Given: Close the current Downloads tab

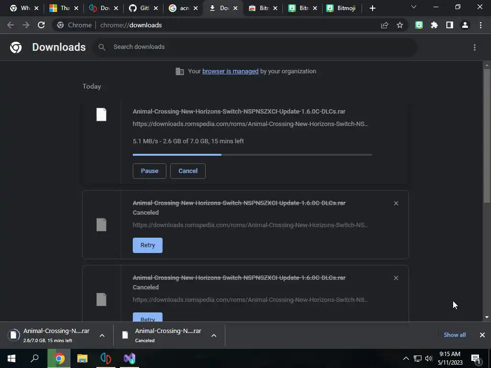Looking at the screenshot, I should (x=235, y=8).
